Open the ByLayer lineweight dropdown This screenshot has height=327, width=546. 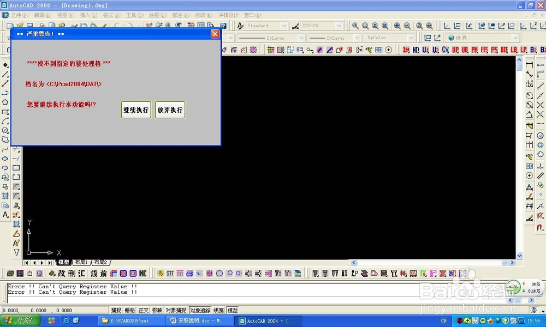pyautogui.click(x=357, y=38)
